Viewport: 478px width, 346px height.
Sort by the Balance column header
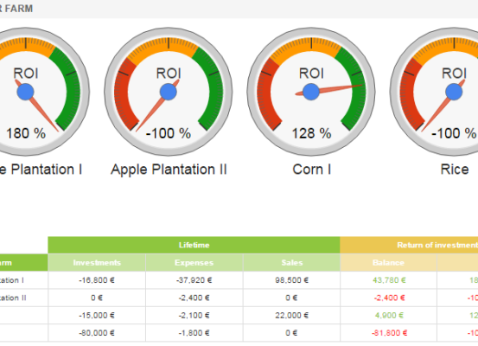click(x=388, y=263)
